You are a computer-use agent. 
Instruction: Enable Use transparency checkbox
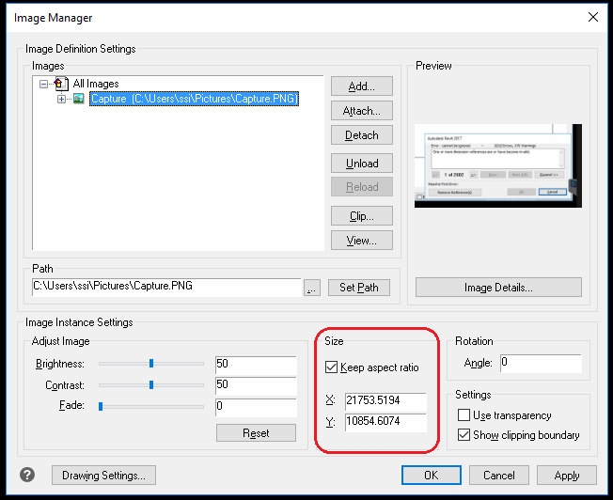[x=464, y=414]
